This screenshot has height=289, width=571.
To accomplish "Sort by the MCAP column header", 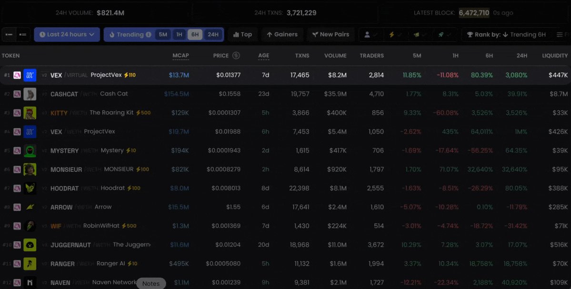I will click(x=180, y=56).
